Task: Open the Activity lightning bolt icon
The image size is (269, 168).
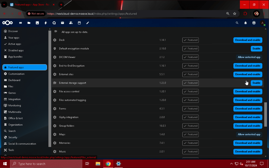Action: (46, 23)
